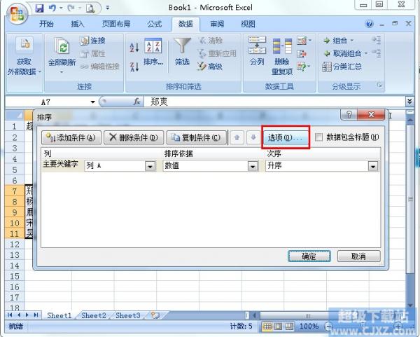Switch to 公式 tab
Screen dimensions: 420x337
(155, 24)
